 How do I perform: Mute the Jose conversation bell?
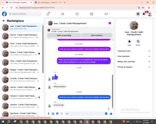(x=129, y=42)
